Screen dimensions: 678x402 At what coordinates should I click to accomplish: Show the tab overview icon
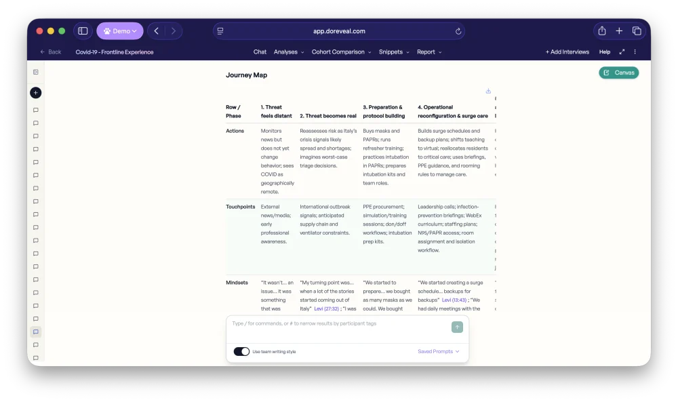tap(637, 31)
